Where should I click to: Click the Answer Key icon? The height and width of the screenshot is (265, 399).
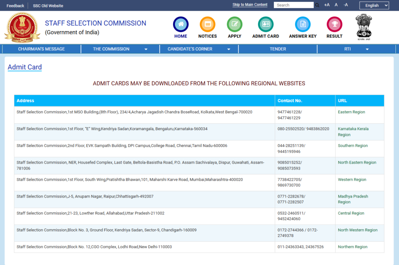coord(302,24)
